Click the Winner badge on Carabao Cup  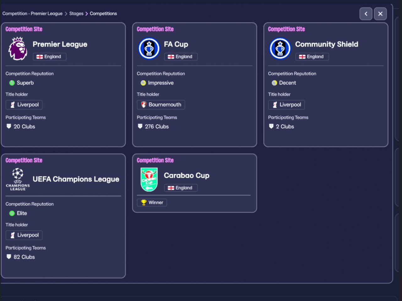152,202
